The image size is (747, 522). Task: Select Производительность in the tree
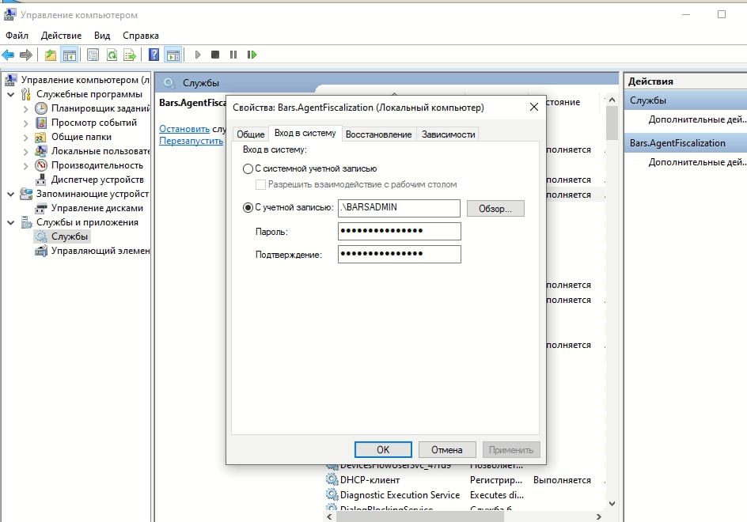coord(97,165)
